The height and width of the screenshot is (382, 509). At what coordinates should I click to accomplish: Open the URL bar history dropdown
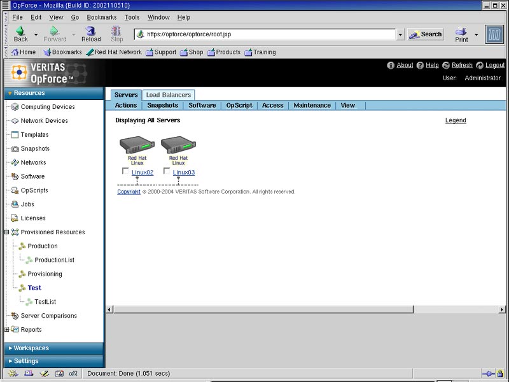[400, 34]
